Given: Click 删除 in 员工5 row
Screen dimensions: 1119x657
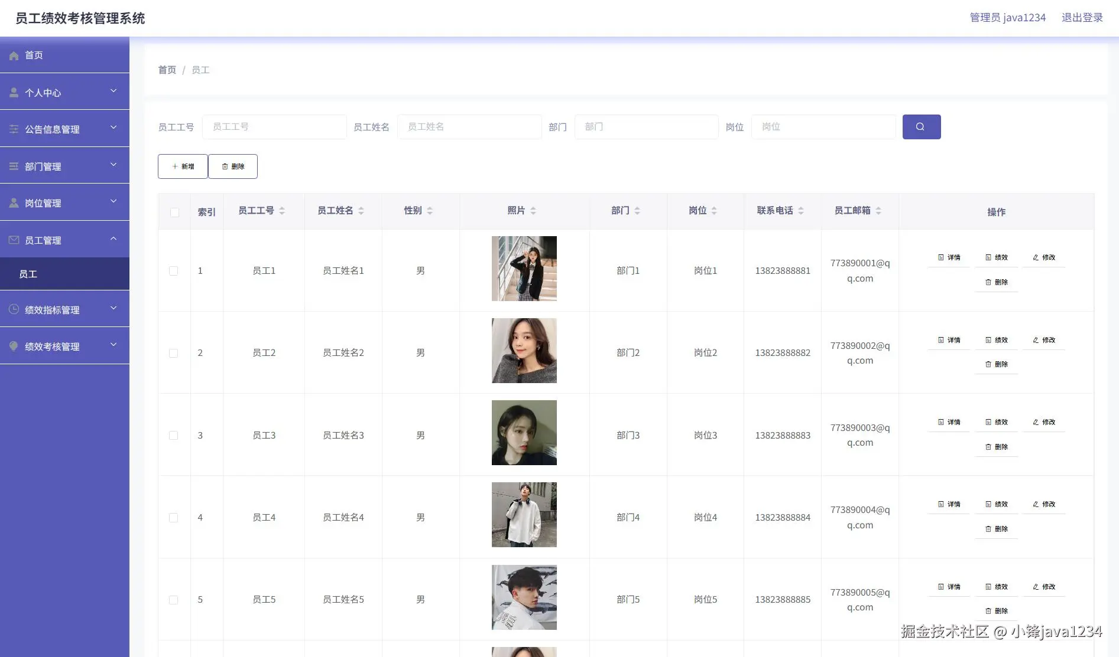Looking at the screenshot, I should [x=996, y=611].
